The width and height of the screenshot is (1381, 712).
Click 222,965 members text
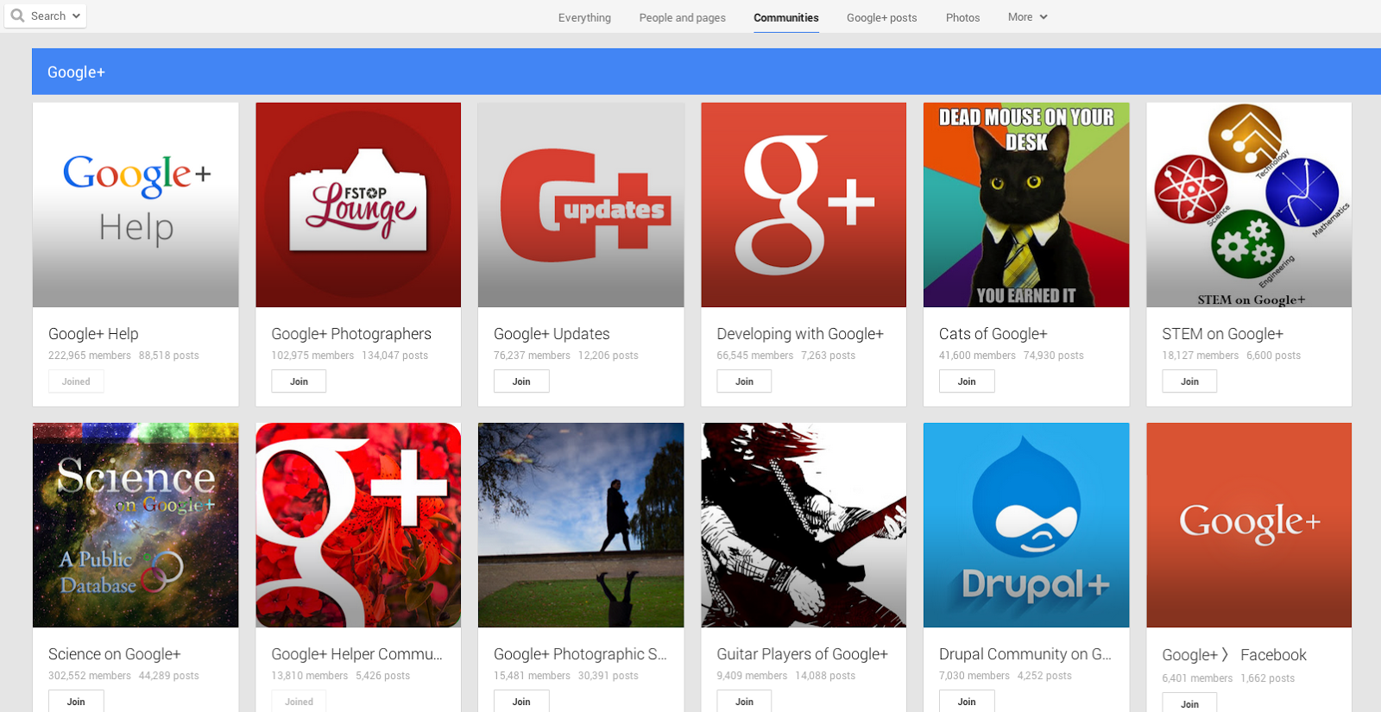90,356
